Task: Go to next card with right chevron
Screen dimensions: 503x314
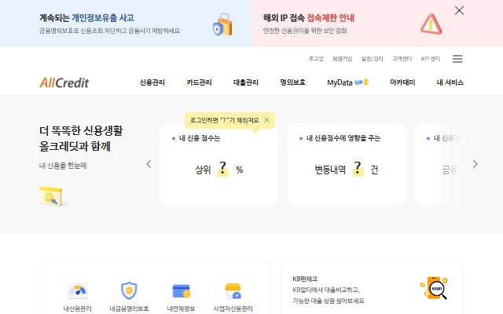Action: click(x=475, y=164)
